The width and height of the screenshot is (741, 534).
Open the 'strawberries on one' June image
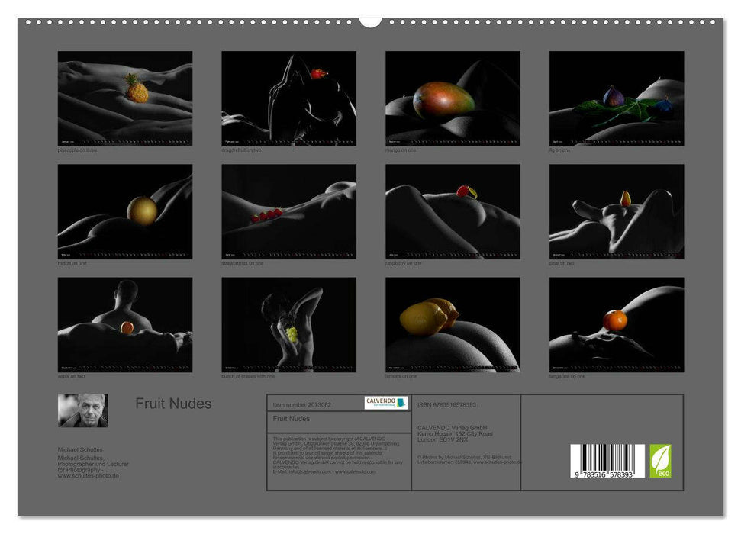[x=288, y=215]
